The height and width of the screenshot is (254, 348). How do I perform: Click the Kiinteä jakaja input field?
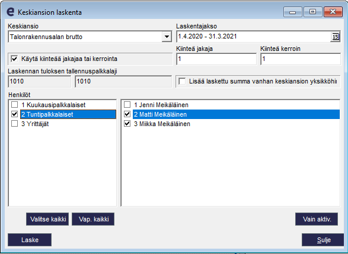coord(216,59)
